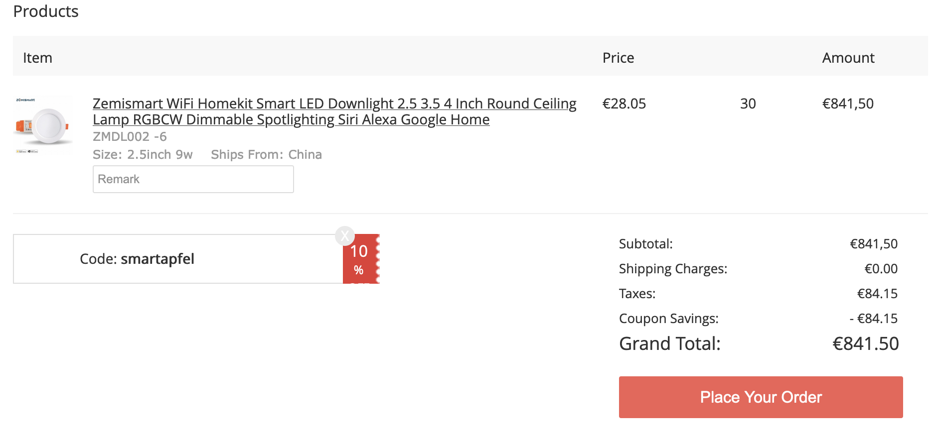Click the Price column header
The width and height of the screenshot is (935, 445).
point(618,58)
